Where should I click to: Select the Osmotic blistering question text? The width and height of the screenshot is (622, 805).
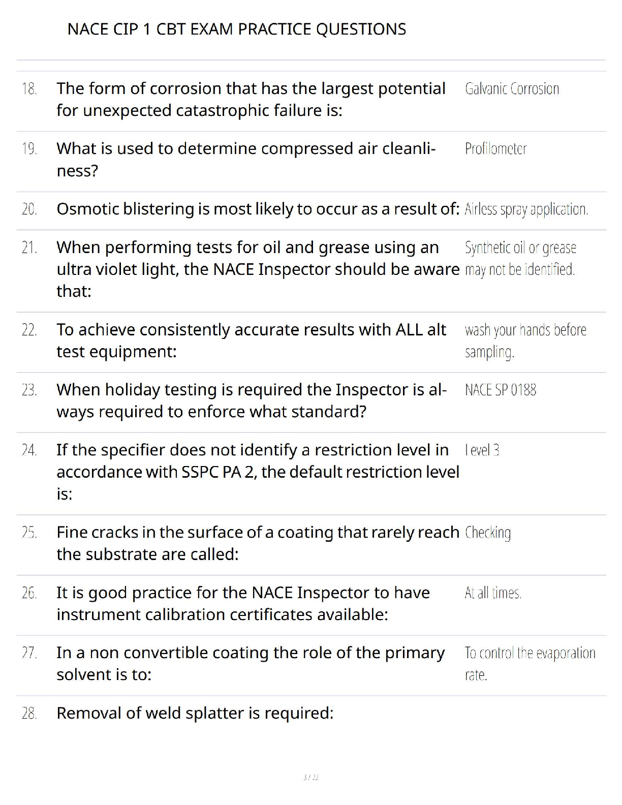pos(258,209)
